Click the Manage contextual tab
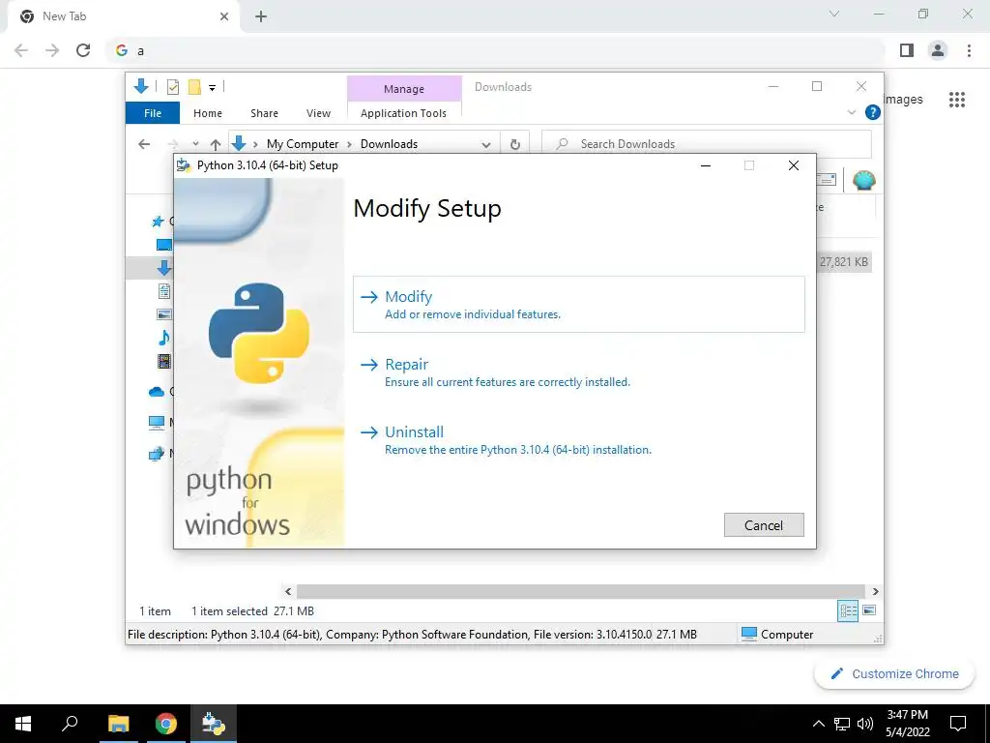Image resolution: width=990 pixels, height=743 pixels. 404,89
